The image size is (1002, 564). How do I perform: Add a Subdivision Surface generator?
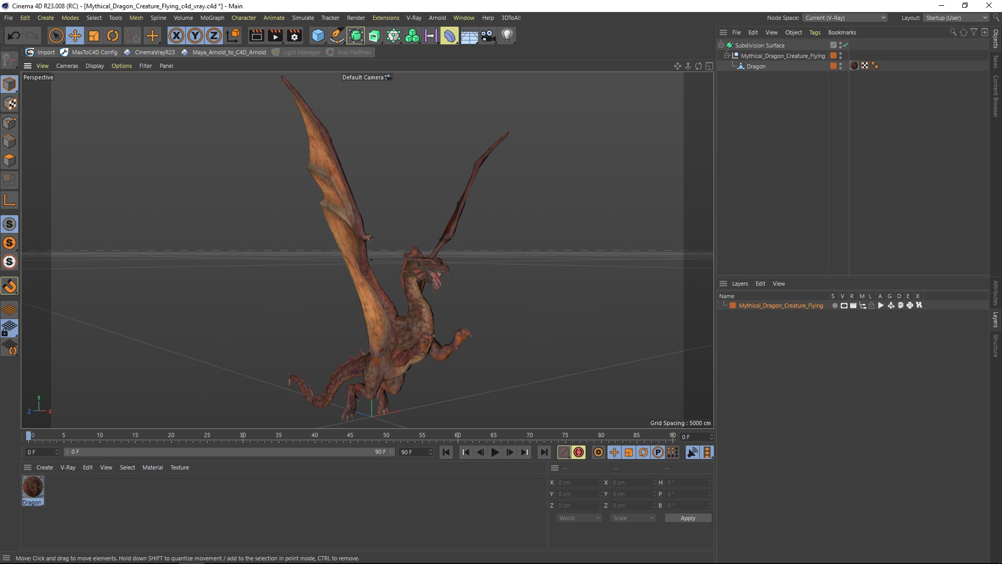[356, 36]
